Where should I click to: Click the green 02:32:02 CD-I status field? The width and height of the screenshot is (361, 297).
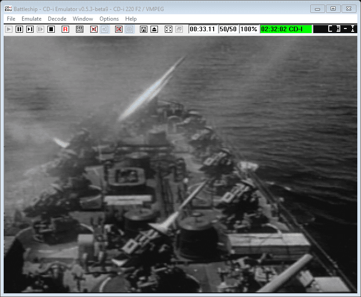coord(286,29)
